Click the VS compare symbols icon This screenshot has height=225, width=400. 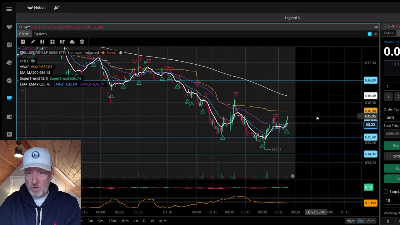tap(62, 42)
